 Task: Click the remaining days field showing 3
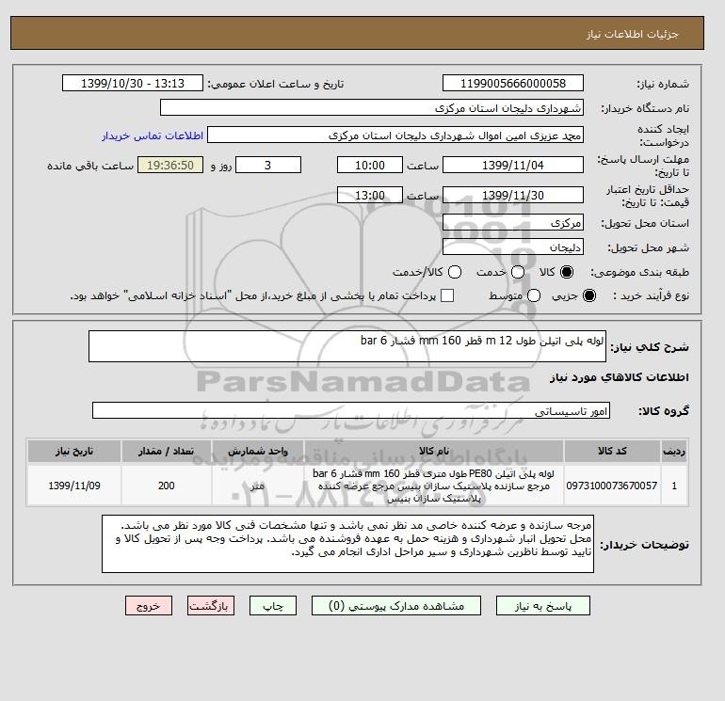pos(268,165)
